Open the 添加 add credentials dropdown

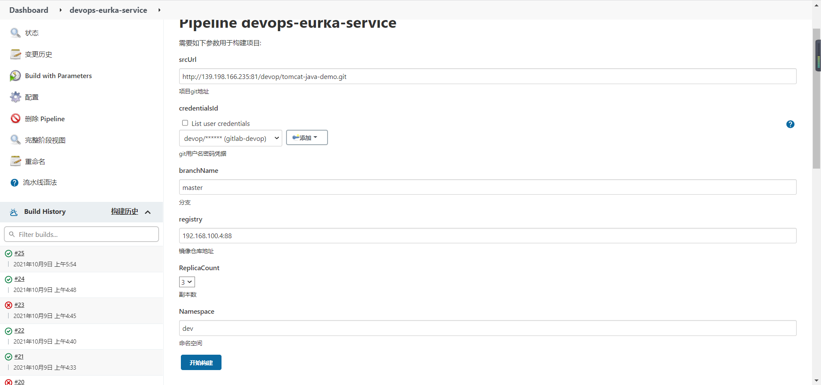(x=306, y=137)
